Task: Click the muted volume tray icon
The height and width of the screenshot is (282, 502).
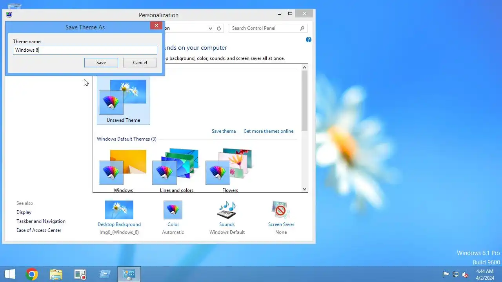Action: click(465, 275)
